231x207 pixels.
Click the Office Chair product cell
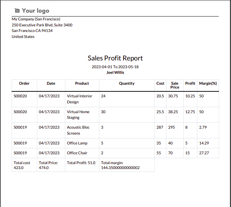pos(77,153)
